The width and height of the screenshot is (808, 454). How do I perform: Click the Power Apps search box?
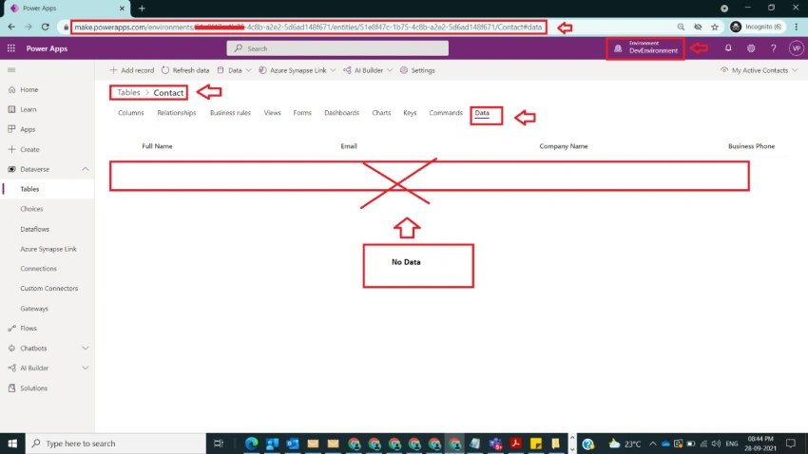point(337,48)
